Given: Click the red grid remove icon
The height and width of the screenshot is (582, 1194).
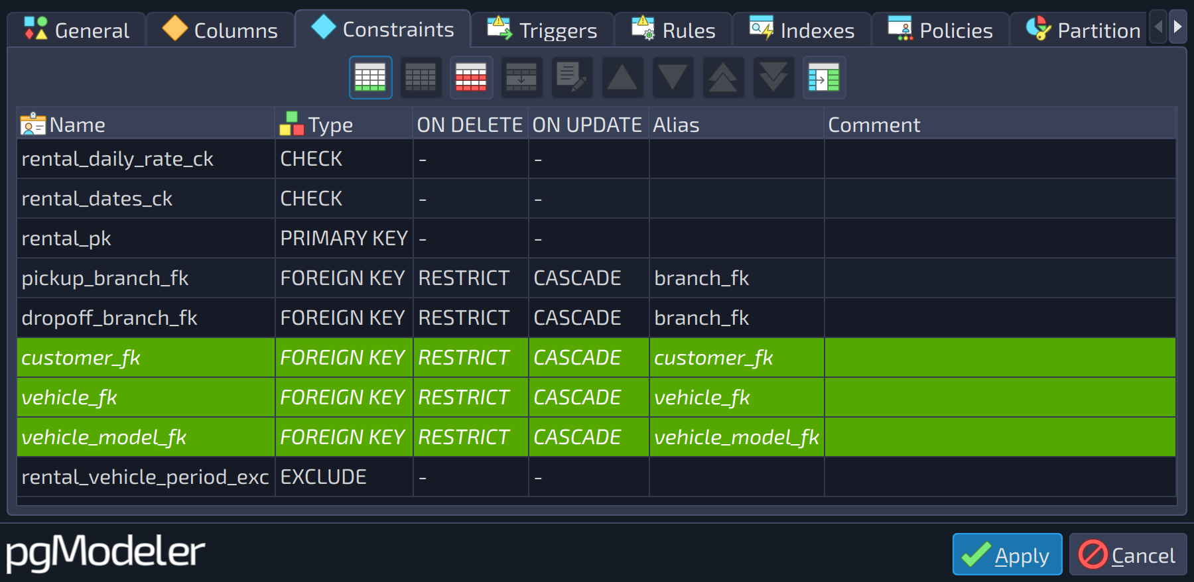Looking at the screenshot, I should 471,78.
